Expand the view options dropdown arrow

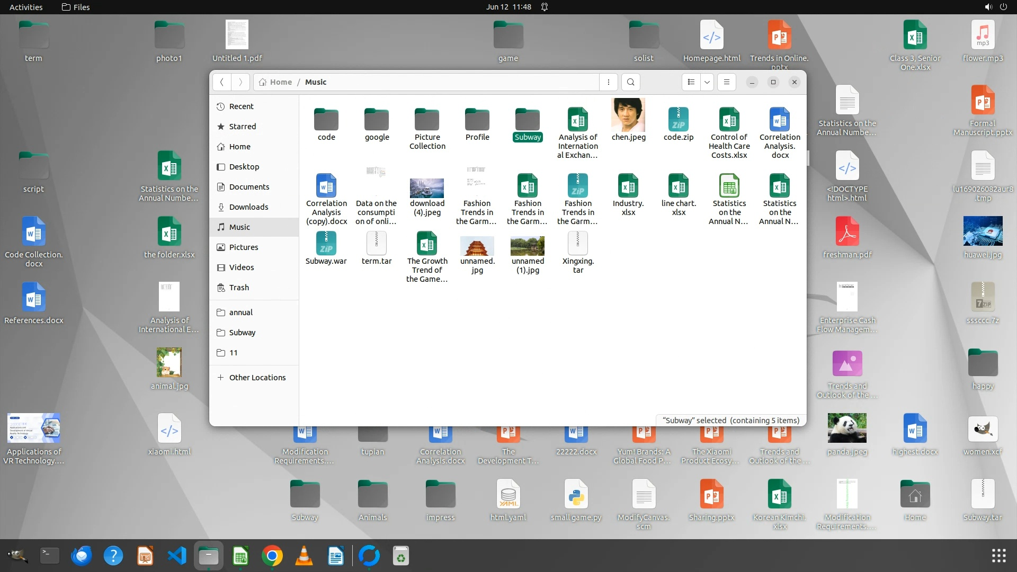click(707, 82)
